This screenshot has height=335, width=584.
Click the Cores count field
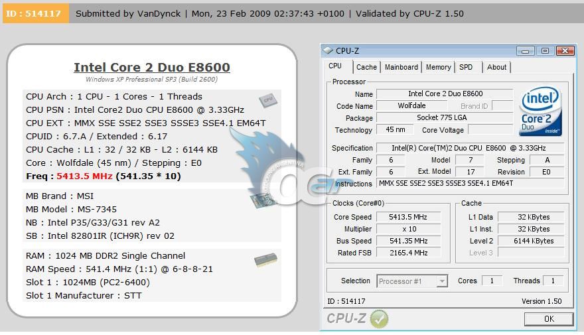pos(492,281)
